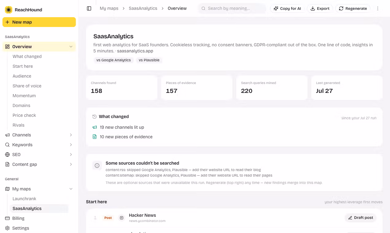Collapse the My maps list
Image resolution: width=390 pixels, height=233 pixels.
[x=71, y=189]
